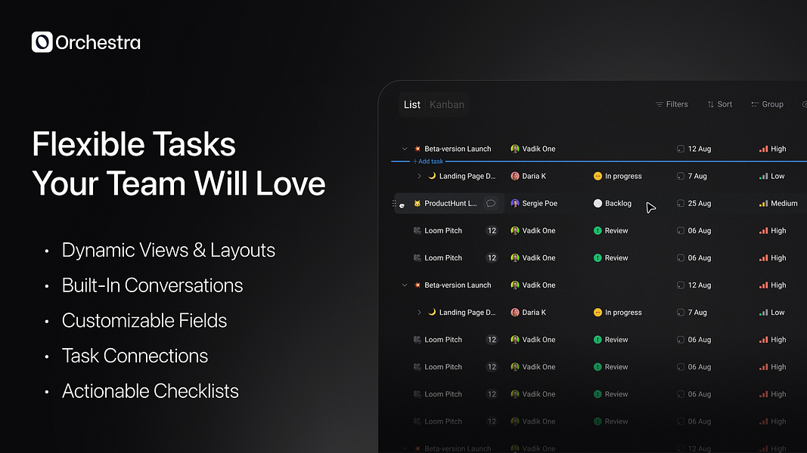Image resolution: width=807 pixels, height=453 pixels.
Task: Click 'Dynamic Views & Layouts' bullet text
Action: pos(169,250)
